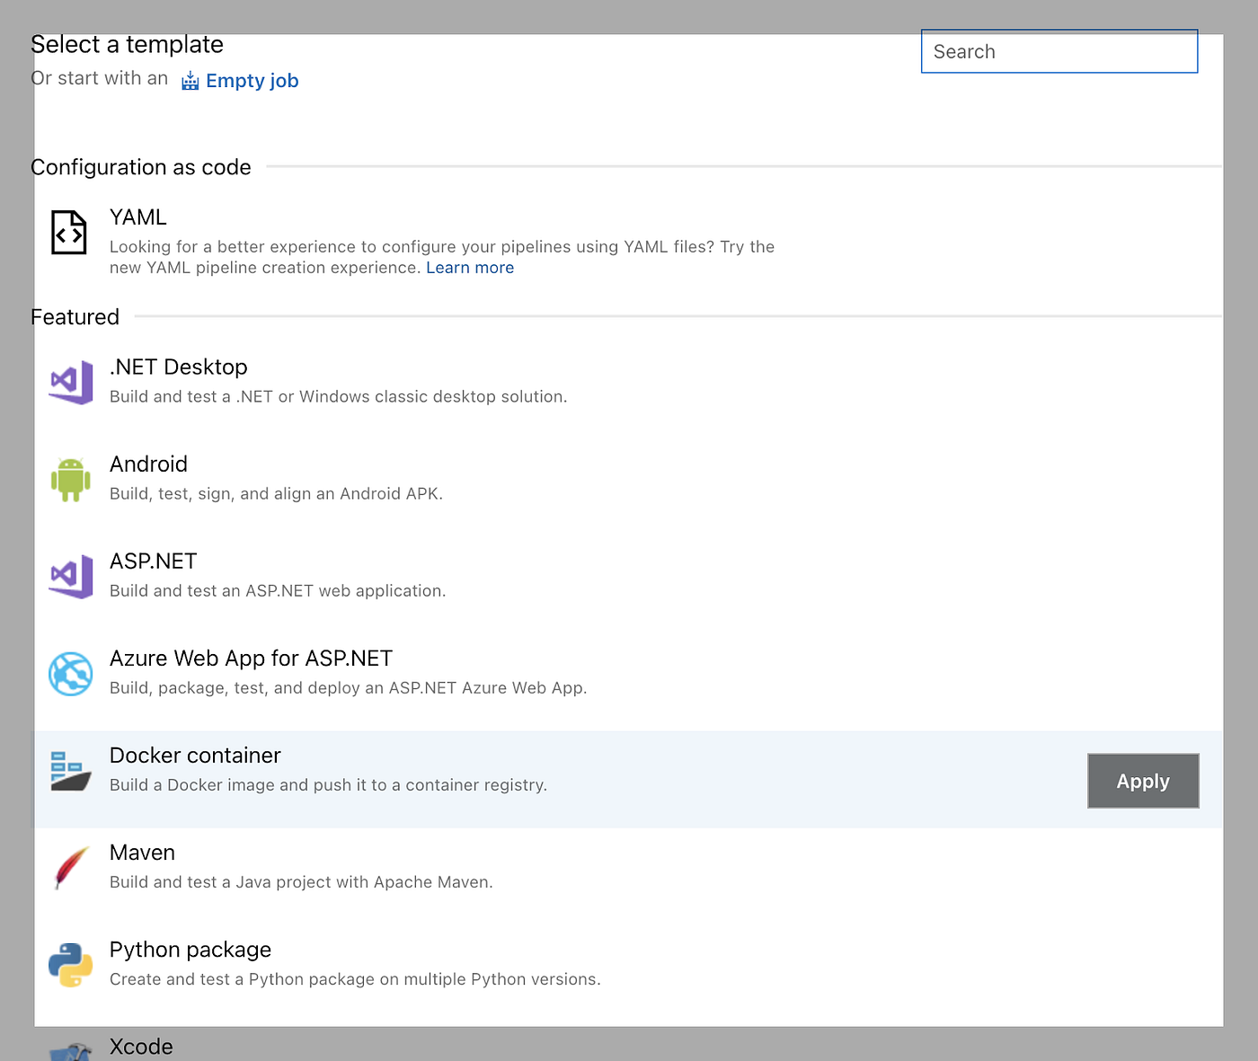The width and height of the screenshot is (1258, 1061).
Task: Click the YAML file code icon
Action: point(68,233)
